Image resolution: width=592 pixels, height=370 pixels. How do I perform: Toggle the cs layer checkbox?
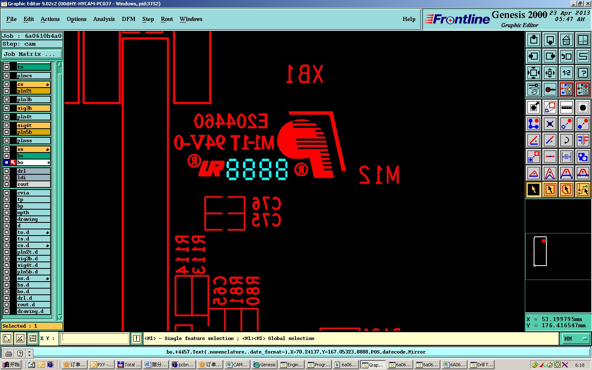coord(7,84)
